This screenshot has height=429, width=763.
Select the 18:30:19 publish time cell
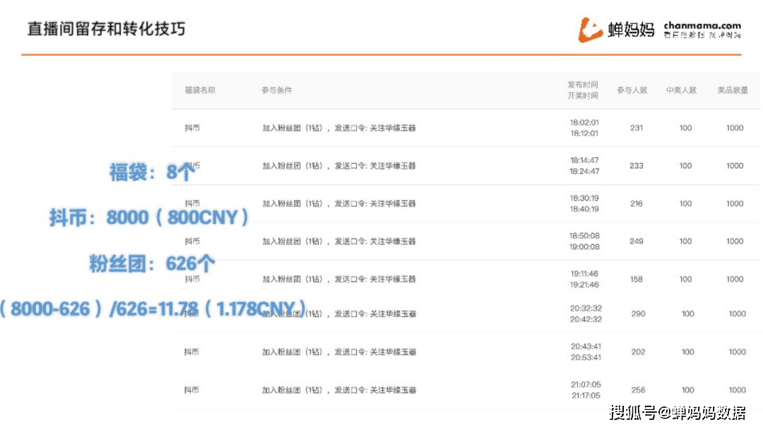click(x=584, y=198)
